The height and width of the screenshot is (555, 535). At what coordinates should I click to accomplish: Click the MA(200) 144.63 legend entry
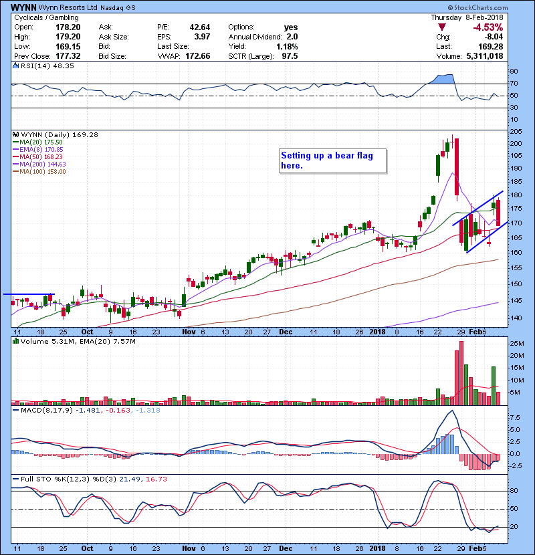tap(39, 164)
